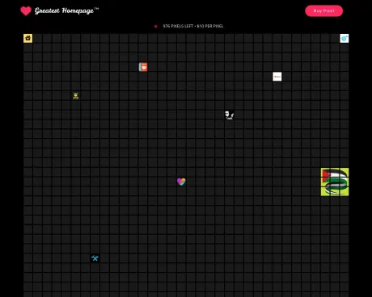
Task: Click the yellow house icon pixel
Action: [x=27, y=38]
